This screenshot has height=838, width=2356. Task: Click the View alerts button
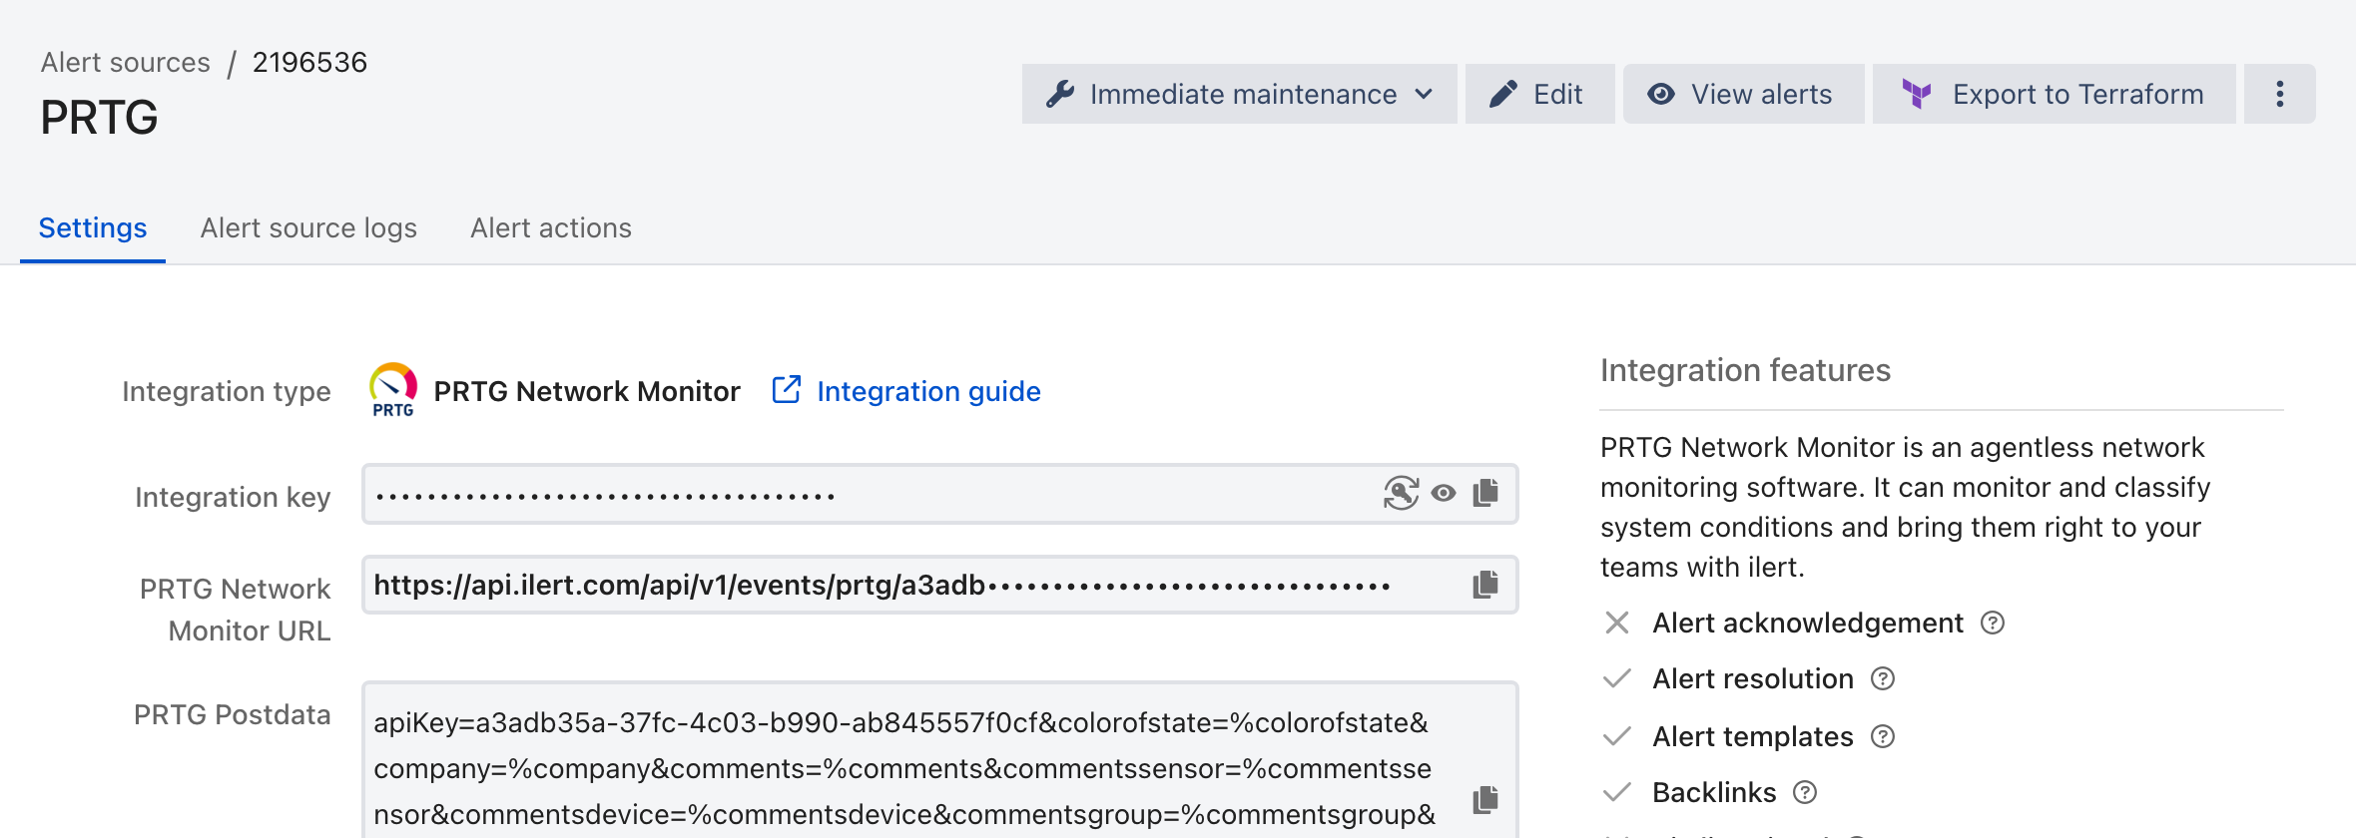click(x=1744, y=94)
